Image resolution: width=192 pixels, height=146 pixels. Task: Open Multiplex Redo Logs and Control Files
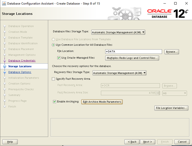click(x=132, y=58)
